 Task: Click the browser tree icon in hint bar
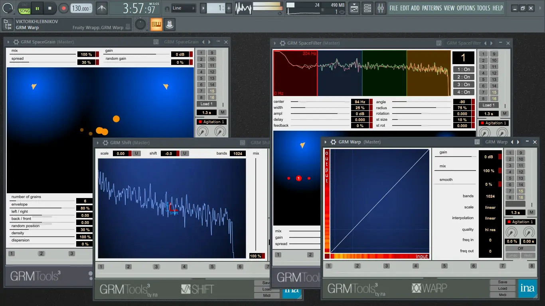pyautogui.click(x=7, y=25)
